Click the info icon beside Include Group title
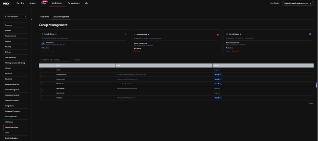This screenshot has width=318, height=141. 56,34
